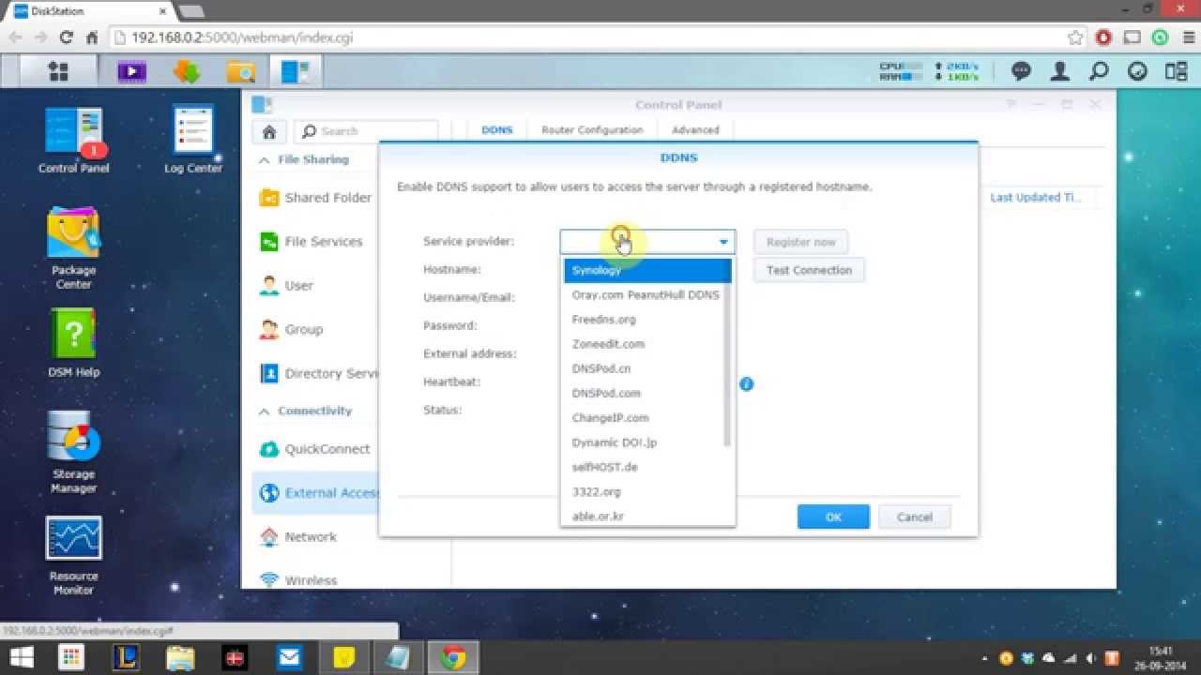
Task: Choose Dynamic DOI.jp from provider list
Action: (646, 442)
